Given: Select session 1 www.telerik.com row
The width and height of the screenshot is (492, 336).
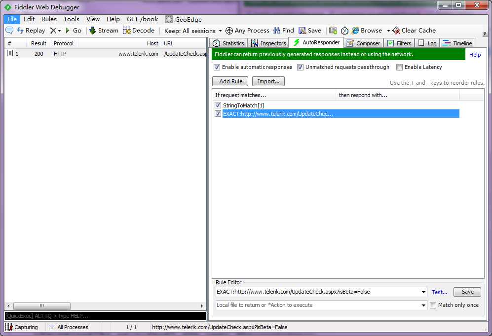Looking at the screenshot, I should click(106, 54).
